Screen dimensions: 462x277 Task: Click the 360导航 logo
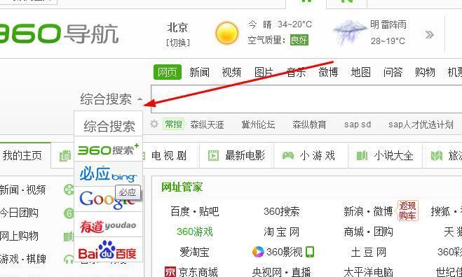pyautogui.click(x=59, y=34)
